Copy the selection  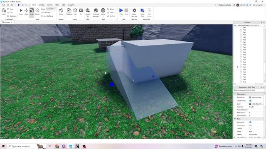tap(10, 9)
